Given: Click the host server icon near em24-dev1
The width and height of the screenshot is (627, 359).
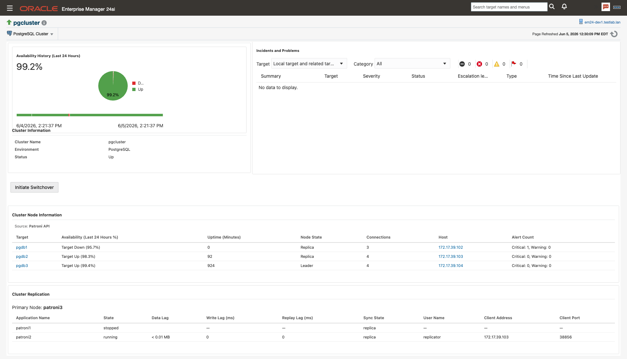Looking at the screenshot, I should click(x=581, y=22).
